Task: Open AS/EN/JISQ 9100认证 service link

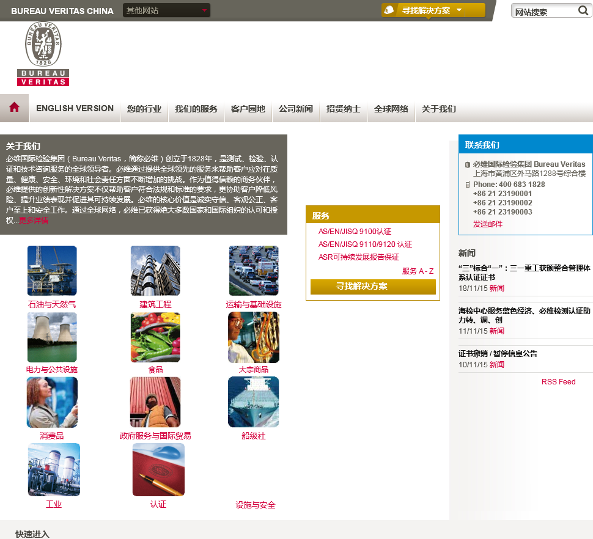Action: (355, 232)
